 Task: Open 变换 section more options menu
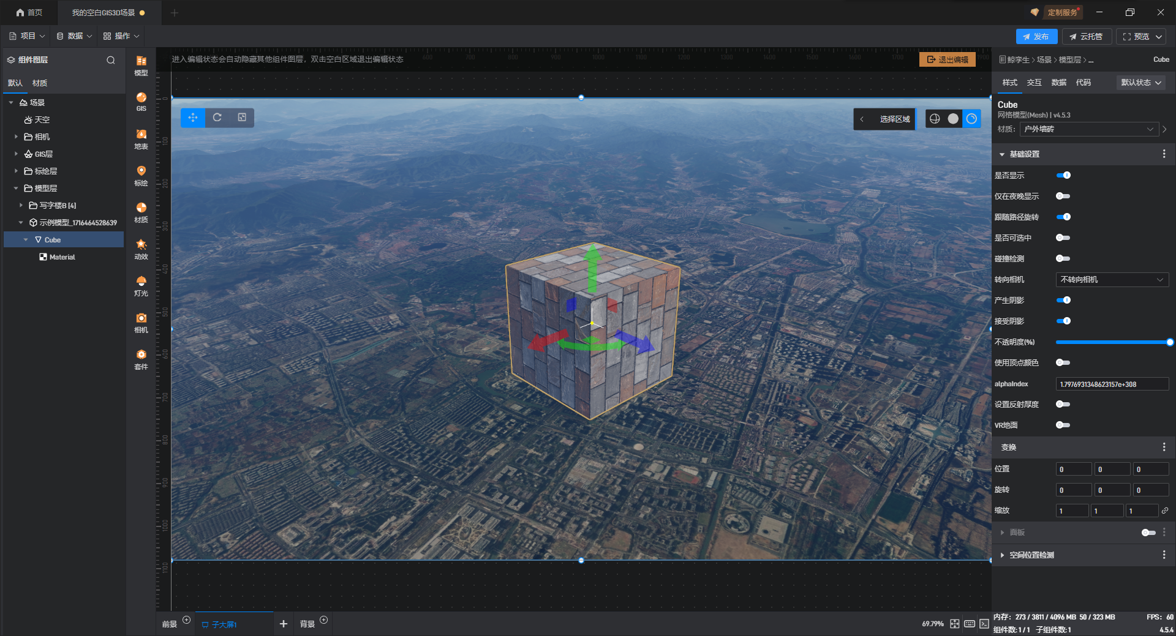click(1164, 447)
